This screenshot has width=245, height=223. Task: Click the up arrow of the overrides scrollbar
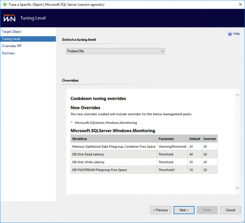[x=237, y=95]
